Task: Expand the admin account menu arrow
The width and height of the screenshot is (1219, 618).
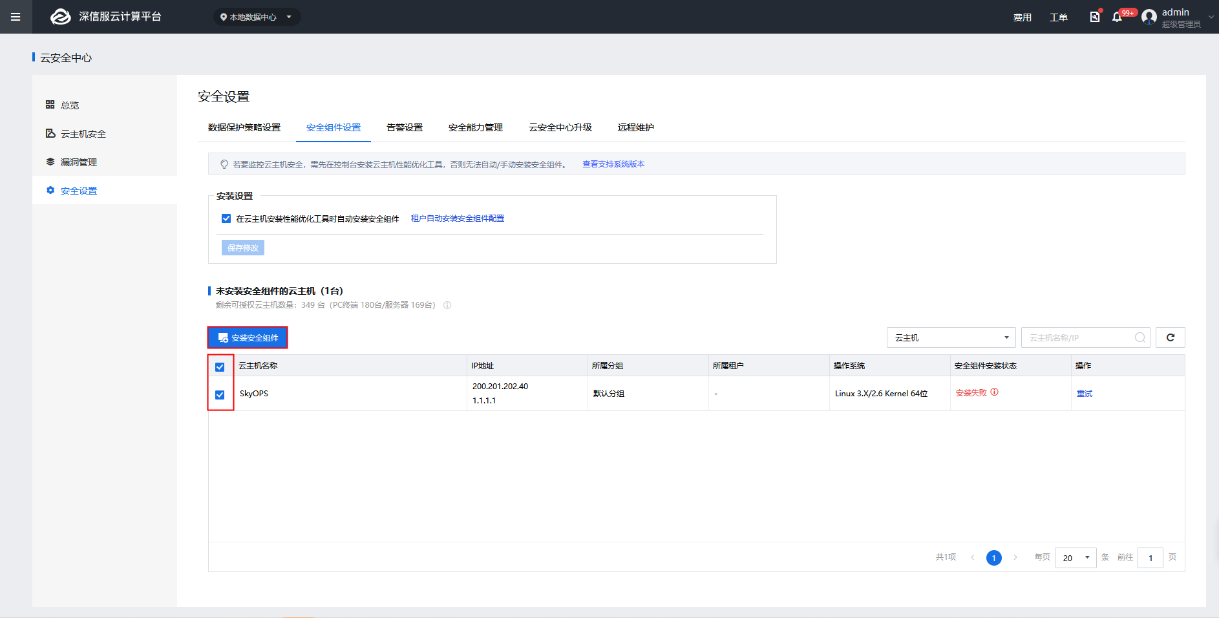Action: click(1211, 17)
